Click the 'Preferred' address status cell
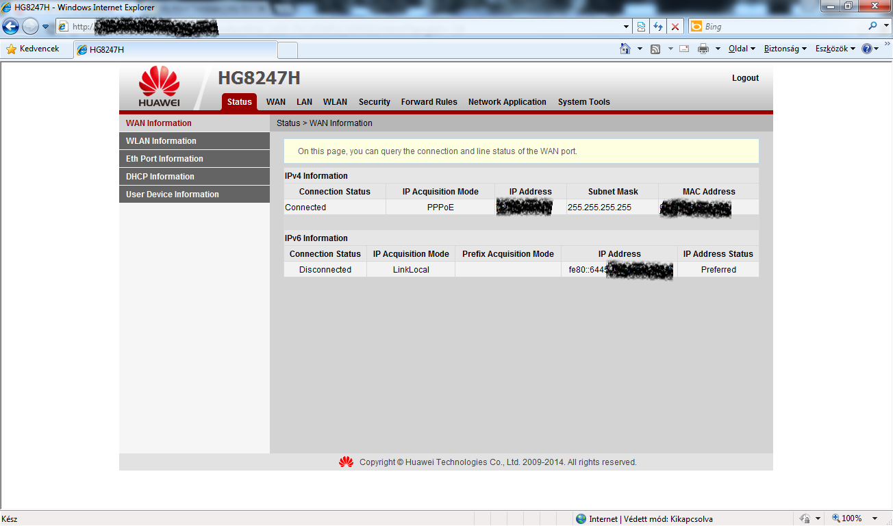 718,270
